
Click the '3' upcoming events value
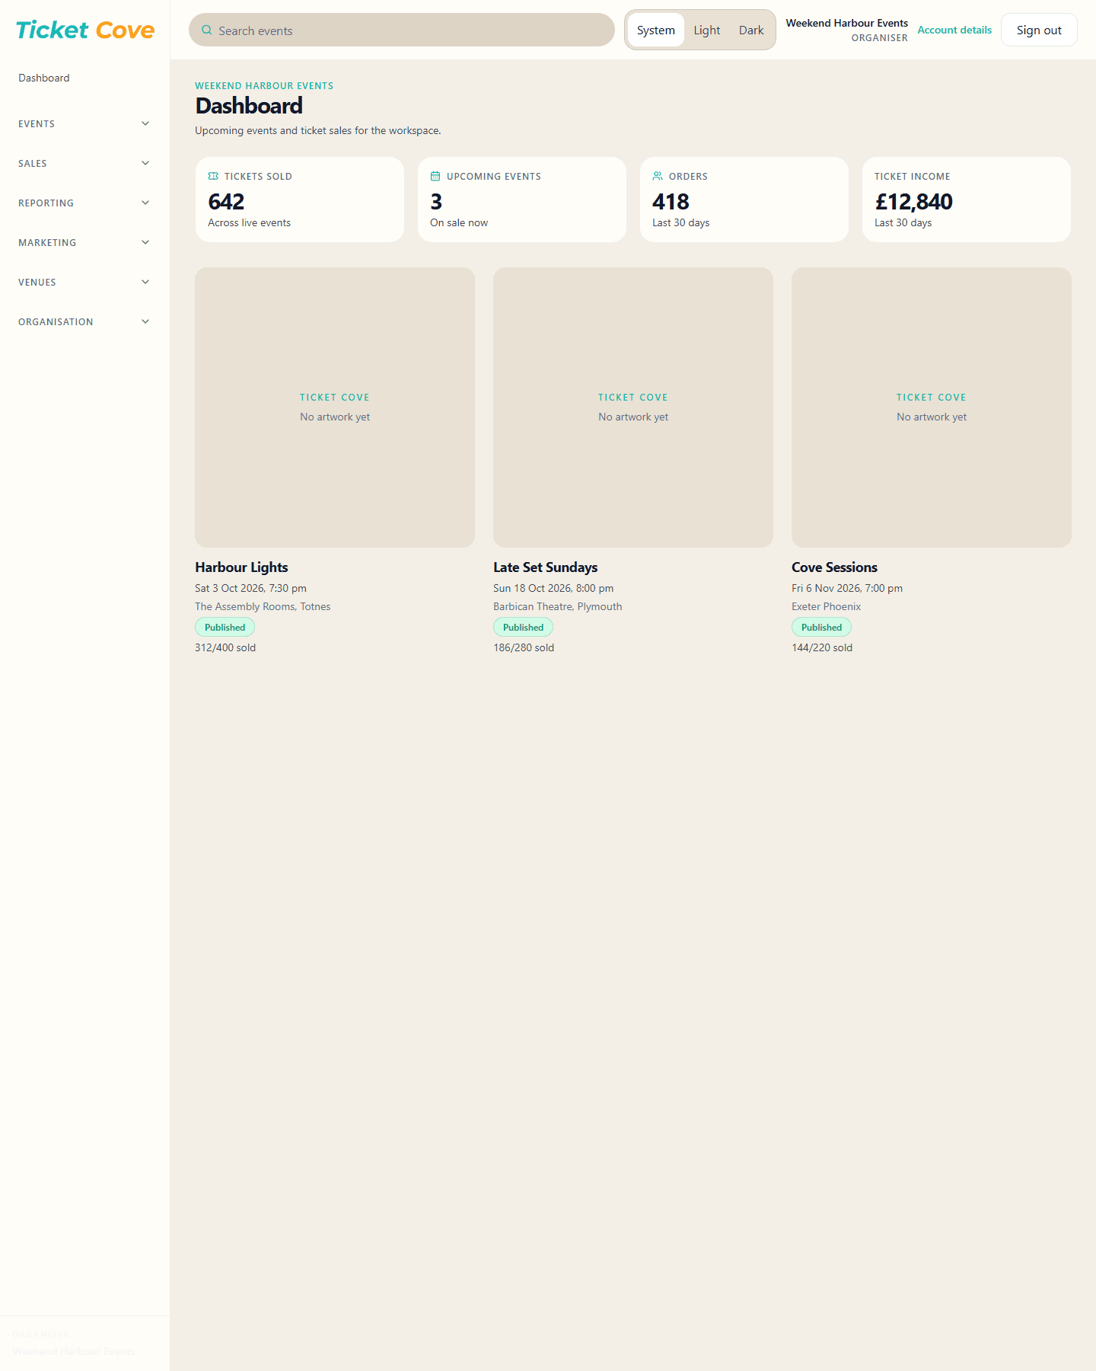pos(436,202)
